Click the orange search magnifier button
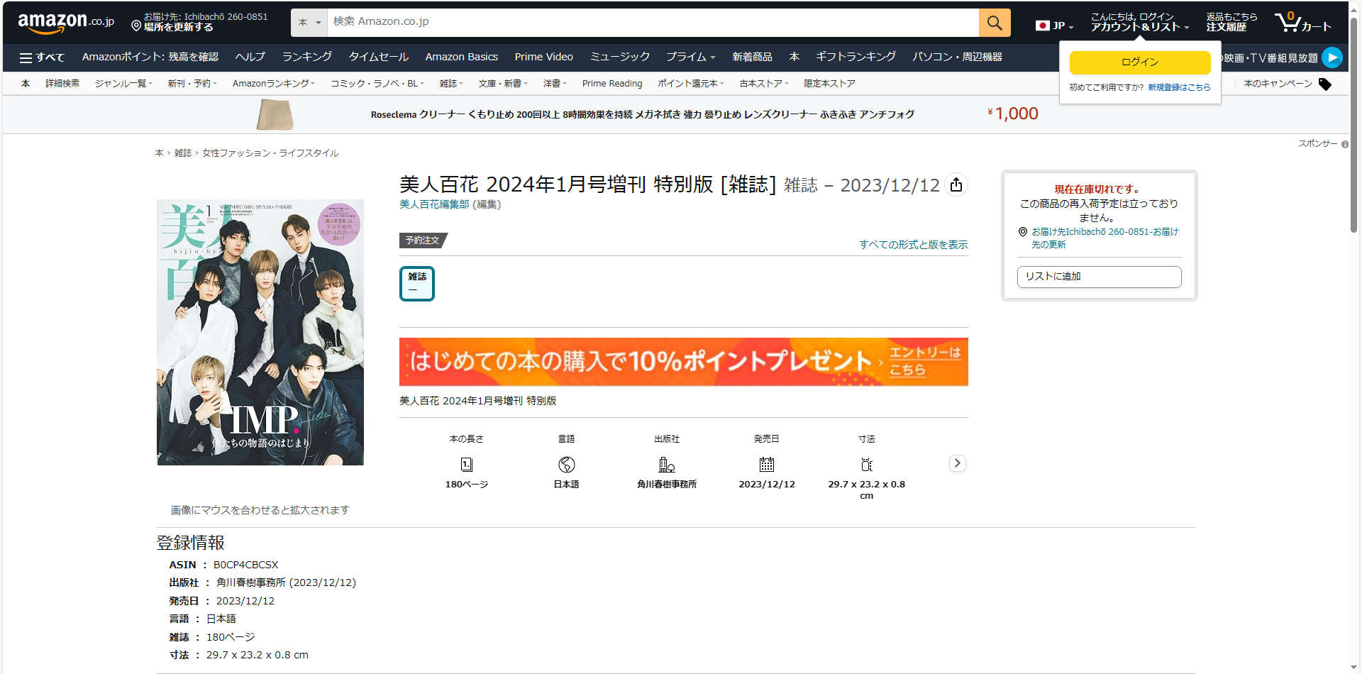 (x=995, y=23)
